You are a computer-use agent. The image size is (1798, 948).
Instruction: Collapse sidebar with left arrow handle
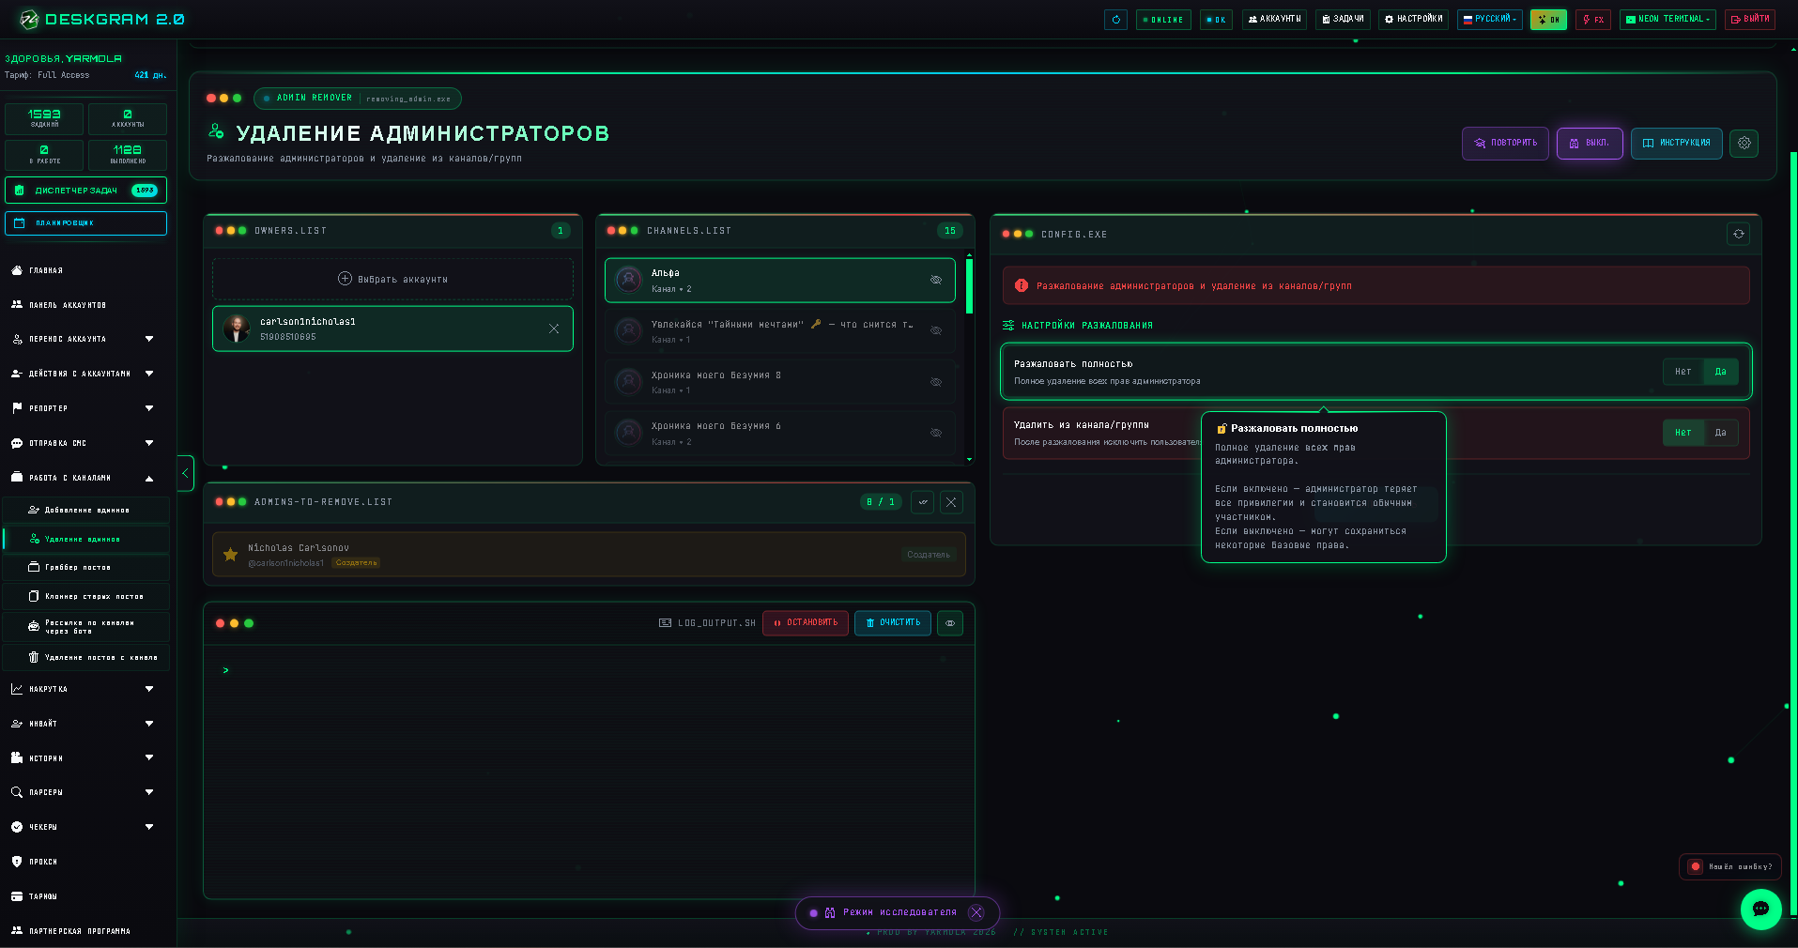coord(185,473)
